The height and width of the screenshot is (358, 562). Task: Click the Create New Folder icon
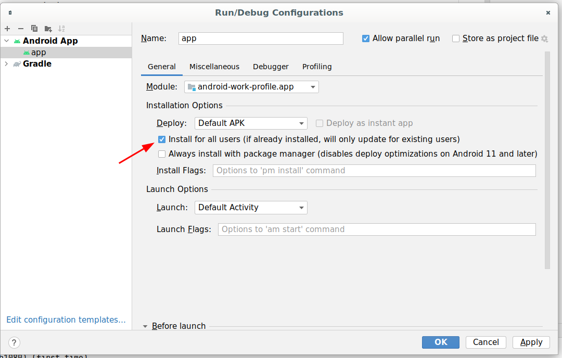tap(48, 29)
